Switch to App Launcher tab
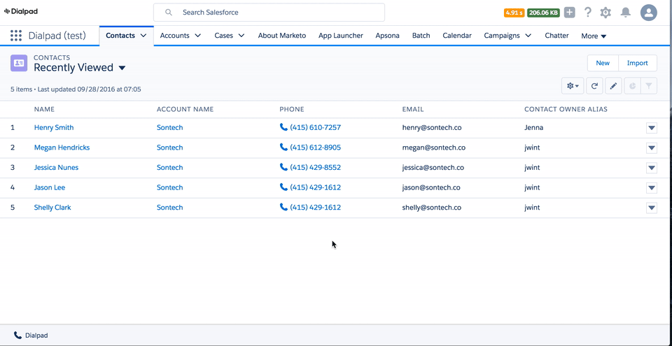 click(341, 36)
